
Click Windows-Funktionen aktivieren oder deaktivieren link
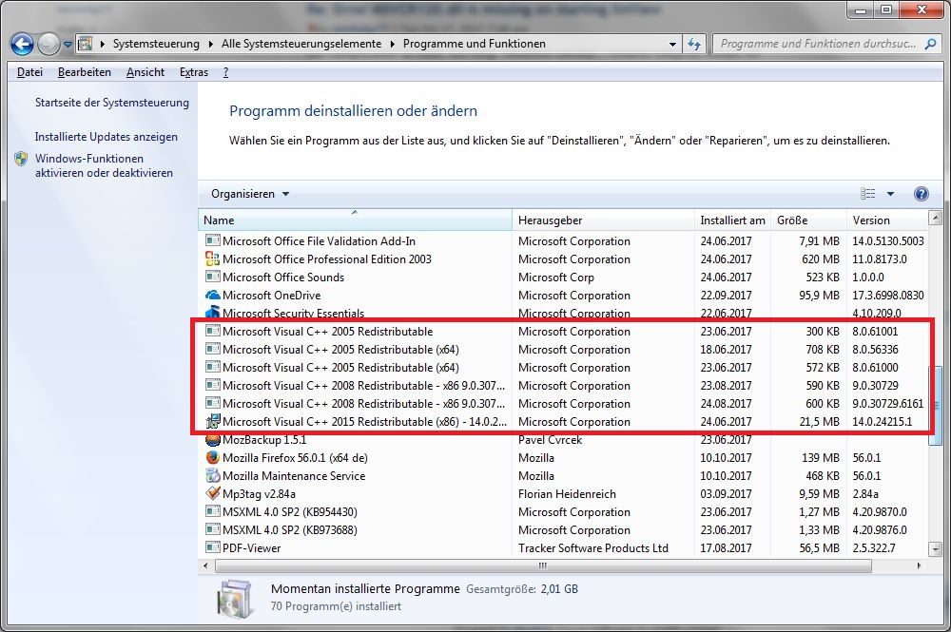coord(104,165)
